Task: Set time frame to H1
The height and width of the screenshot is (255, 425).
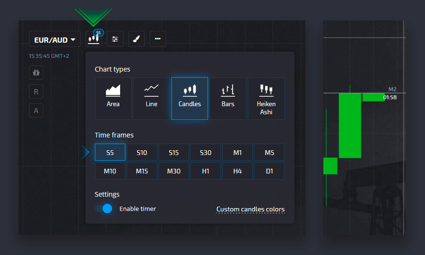Action: tap(206, 171)
